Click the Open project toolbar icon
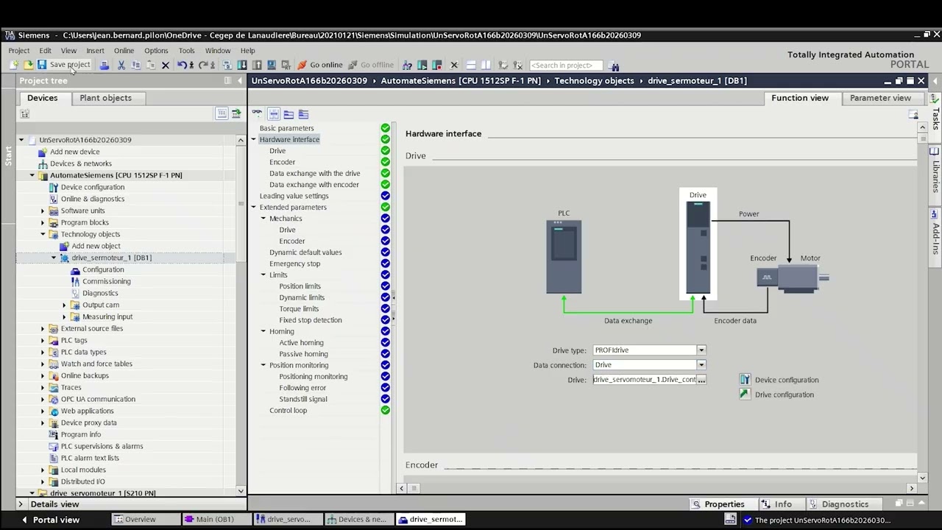942x530 pixels. coord(28,65)
